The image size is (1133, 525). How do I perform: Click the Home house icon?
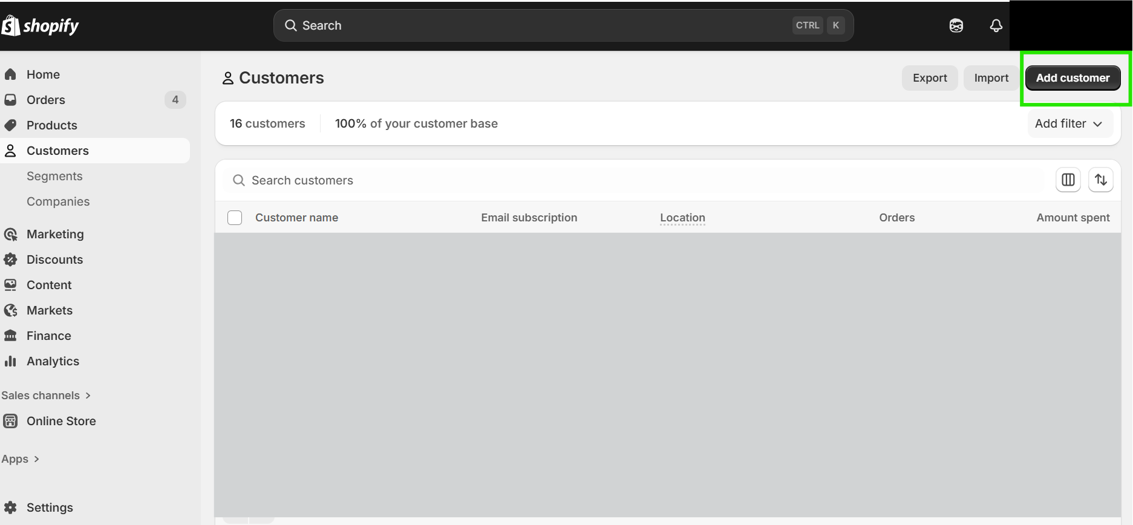[x=10, y=74]
